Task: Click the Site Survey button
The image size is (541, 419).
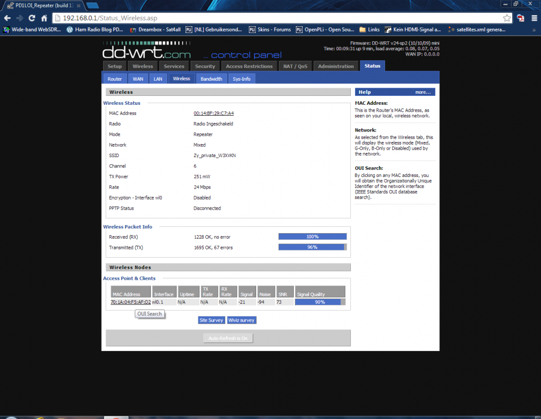Action: coord(211,320)
